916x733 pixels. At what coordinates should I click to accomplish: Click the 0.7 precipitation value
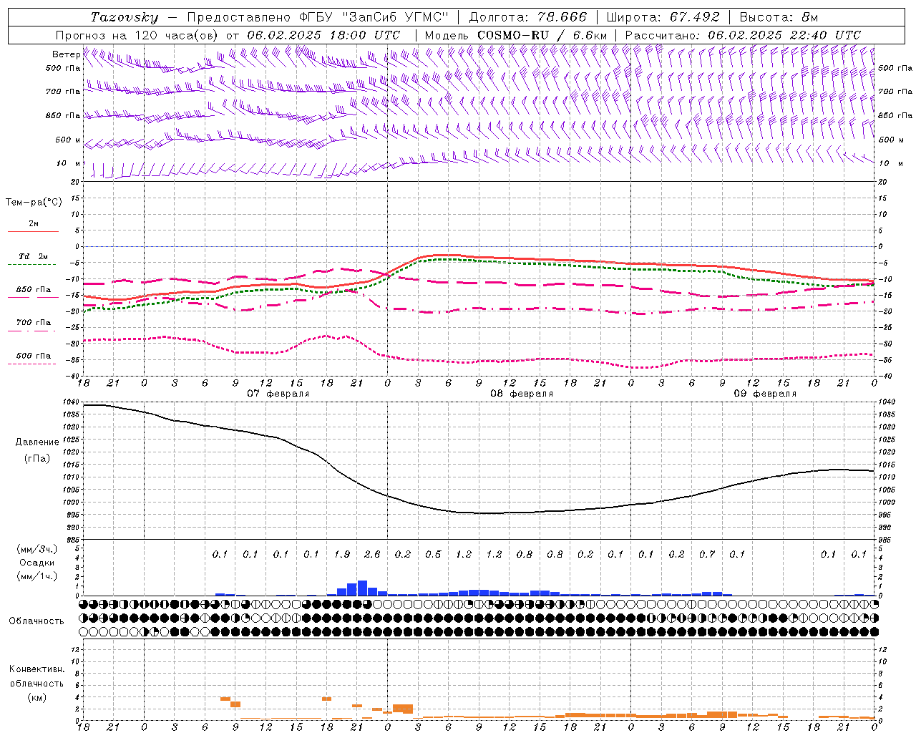tap(707, 554)
